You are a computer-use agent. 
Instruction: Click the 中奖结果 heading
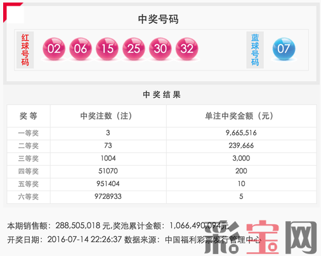tap(162, 95)
